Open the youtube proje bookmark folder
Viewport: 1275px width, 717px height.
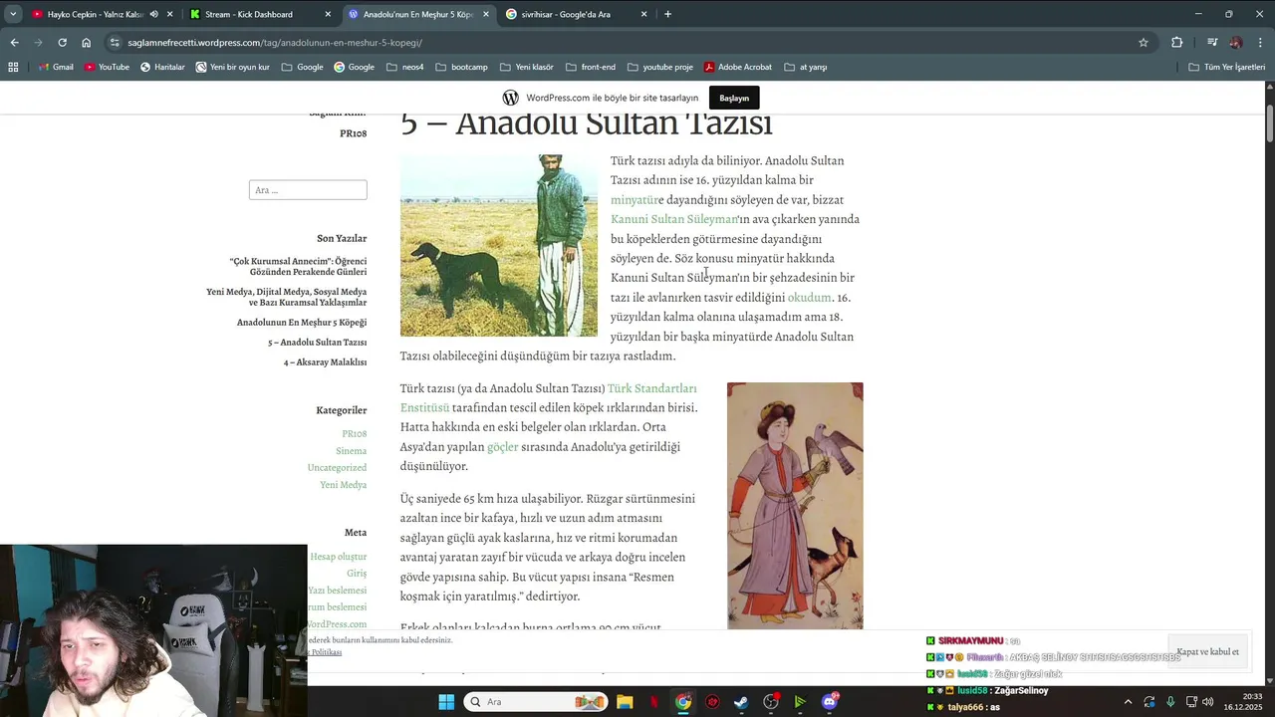[x=659, y=67]
